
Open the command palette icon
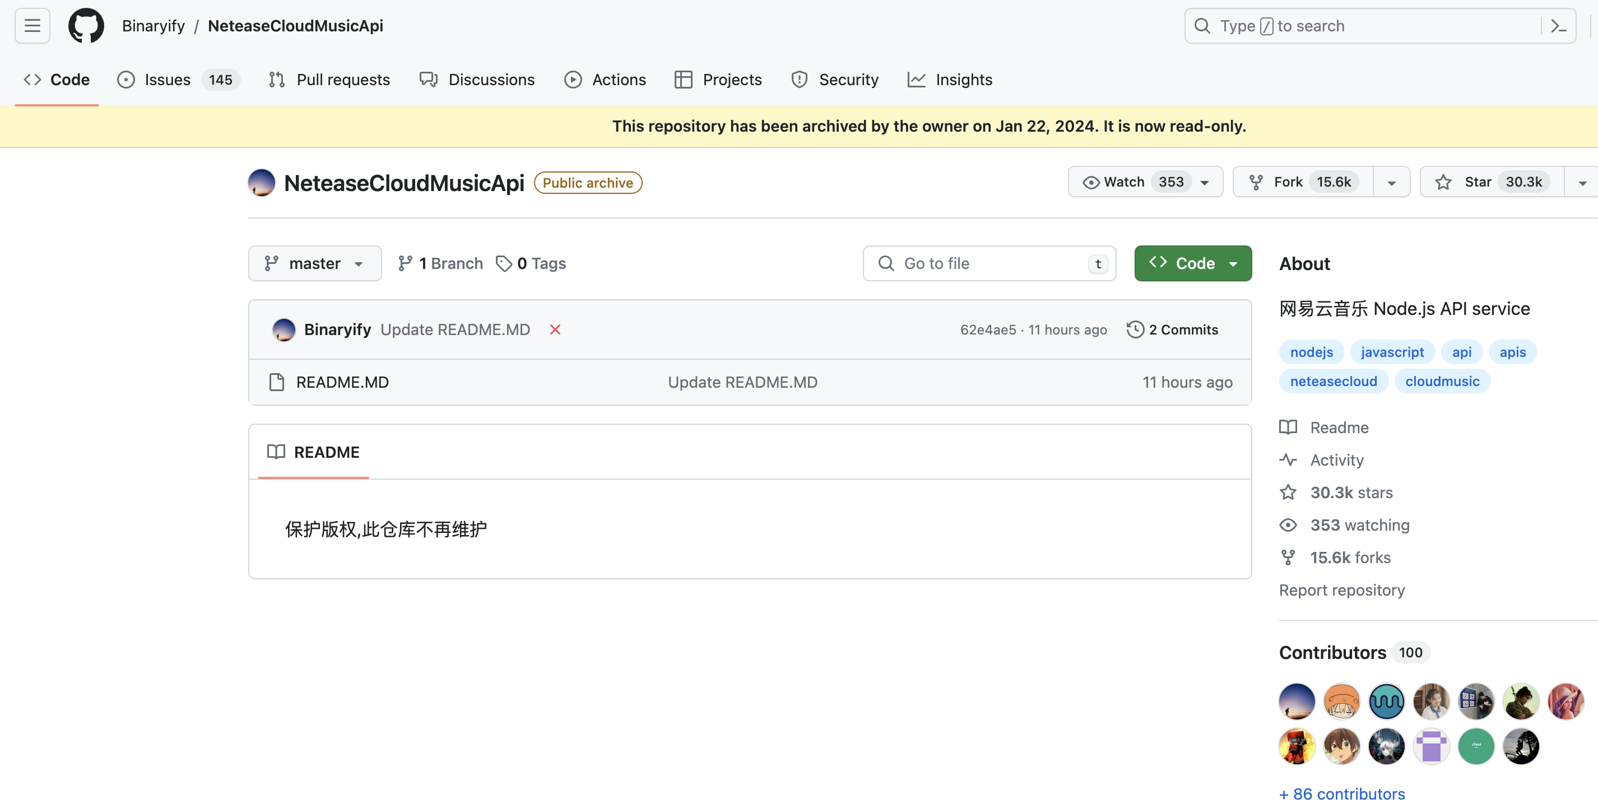[1558, 26]
